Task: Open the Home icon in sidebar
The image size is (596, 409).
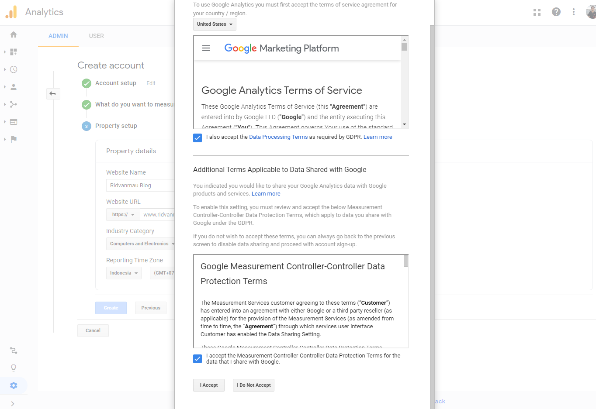Action: [14, 34]
